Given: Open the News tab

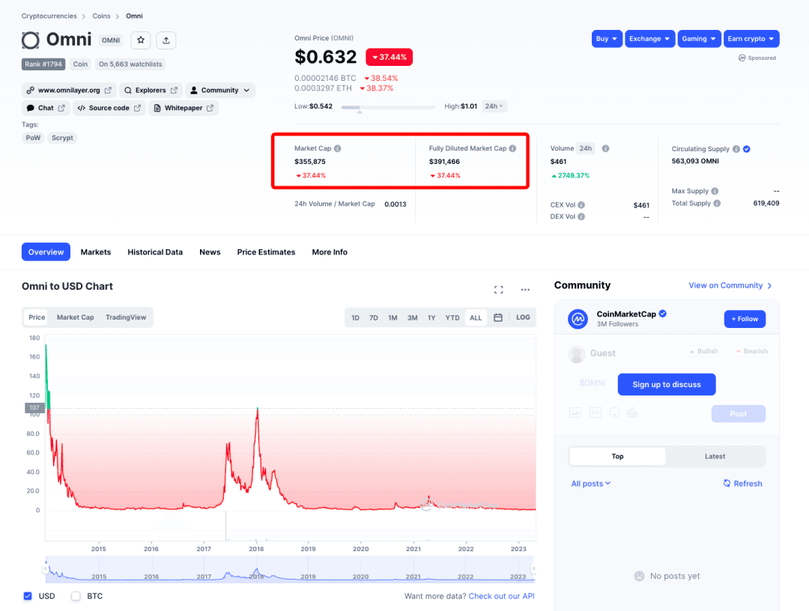Looking at the screenshot, I should 210,252.
